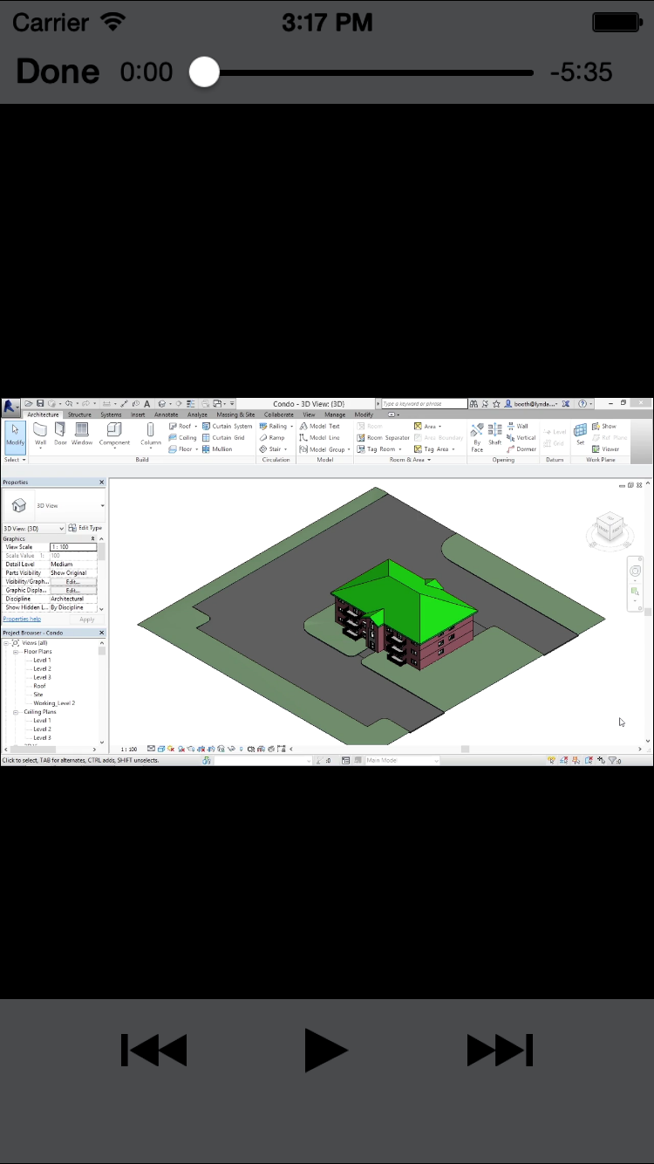654x1164 pixels.
Task: Open the Properties help link
Action: click(x=22, y=619)
